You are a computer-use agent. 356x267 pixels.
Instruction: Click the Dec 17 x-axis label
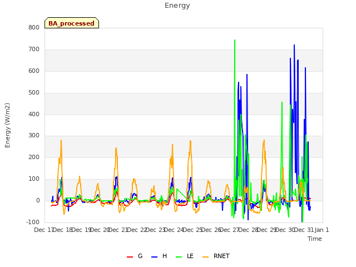pos(43,230)
